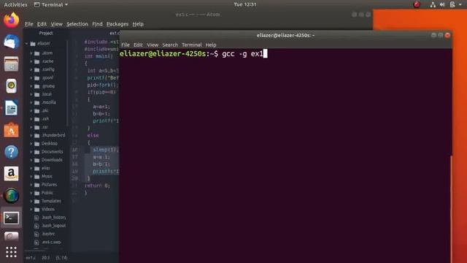Click the Downloads folder icon in Atom tree

[x=37, y=160]
